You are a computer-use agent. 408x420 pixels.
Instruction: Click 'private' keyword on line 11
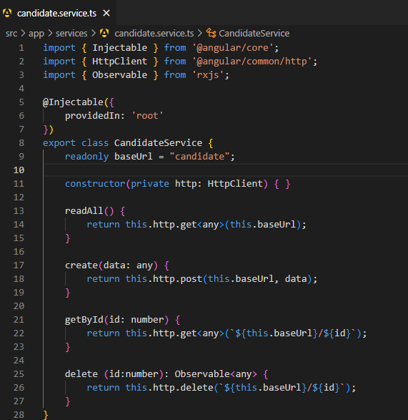150,184
